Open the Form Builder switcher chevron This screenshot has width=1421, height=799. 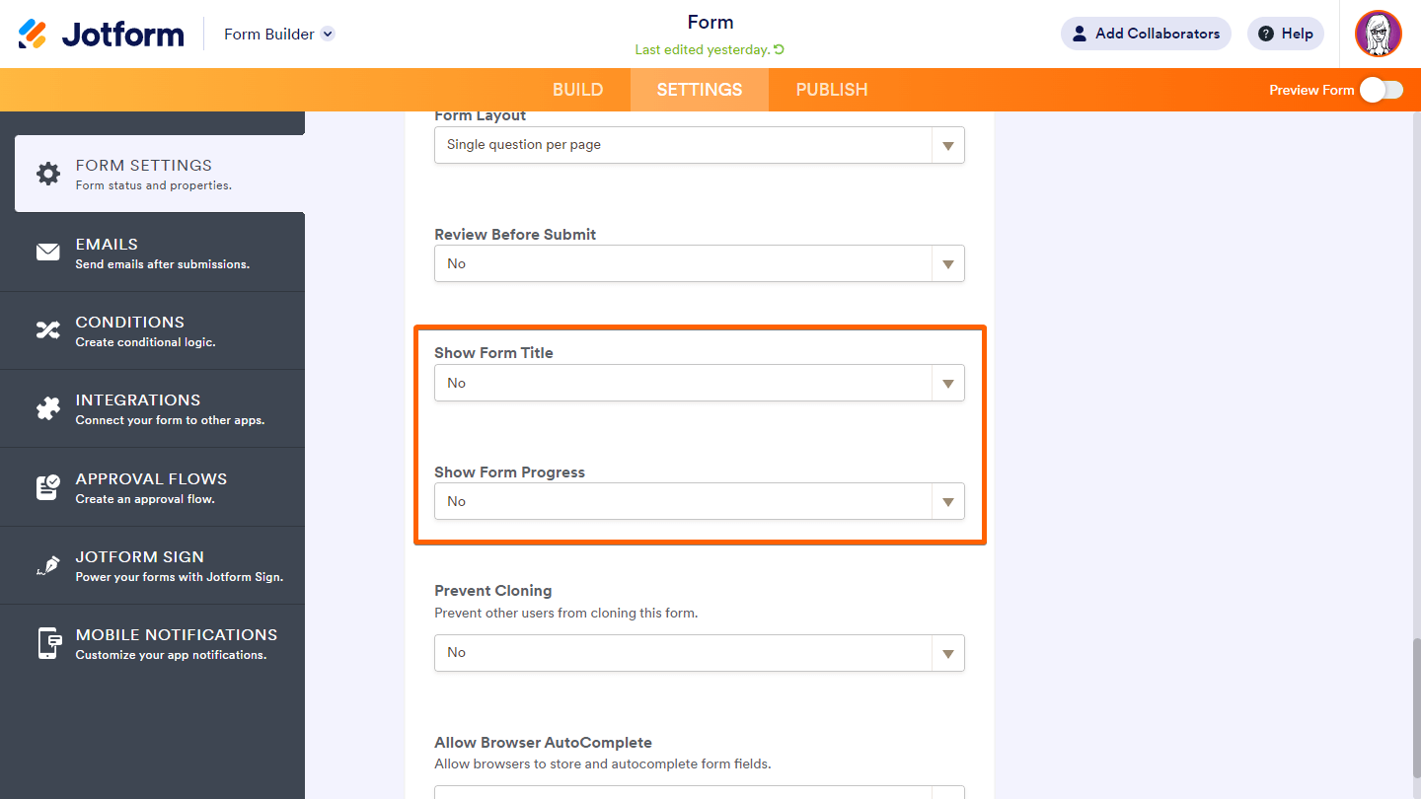click(x=328, y=34)
